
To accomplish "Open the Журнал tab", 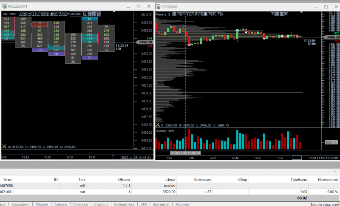I will pyautogui.click(x=182, y=204).
